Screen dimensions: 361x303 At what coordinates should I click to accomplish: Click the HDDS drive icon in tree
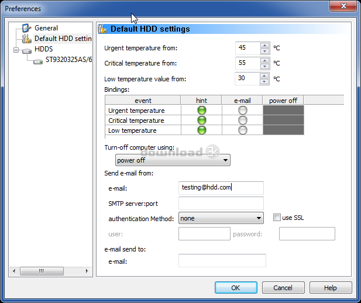pos(26,50)
